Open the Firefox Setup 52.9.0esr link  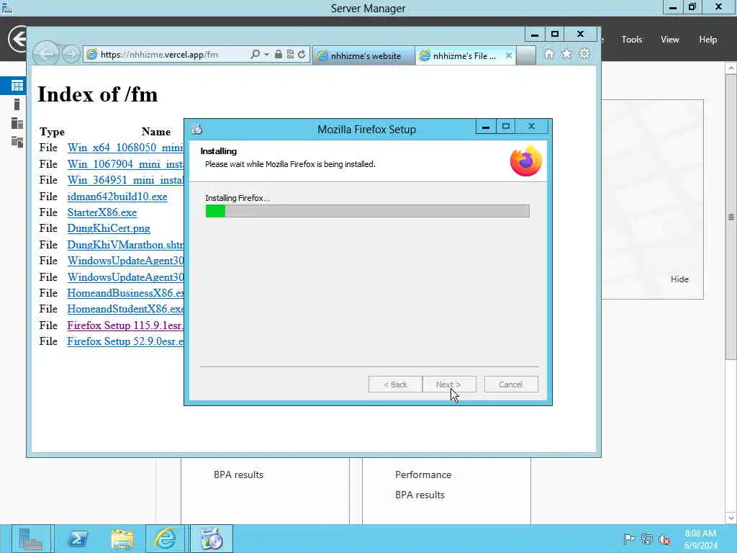point(125,341)
